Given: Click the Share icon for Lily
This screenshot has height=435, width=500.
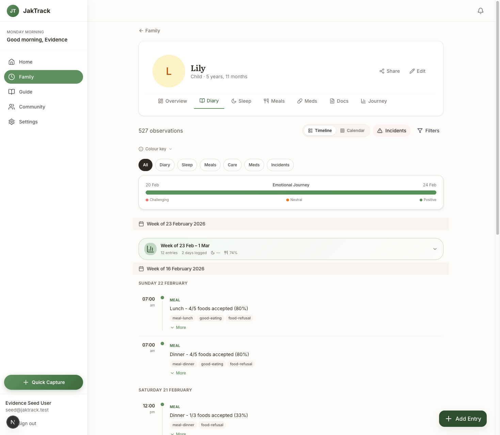Looking at the screenshot, I should pos(382,71).
